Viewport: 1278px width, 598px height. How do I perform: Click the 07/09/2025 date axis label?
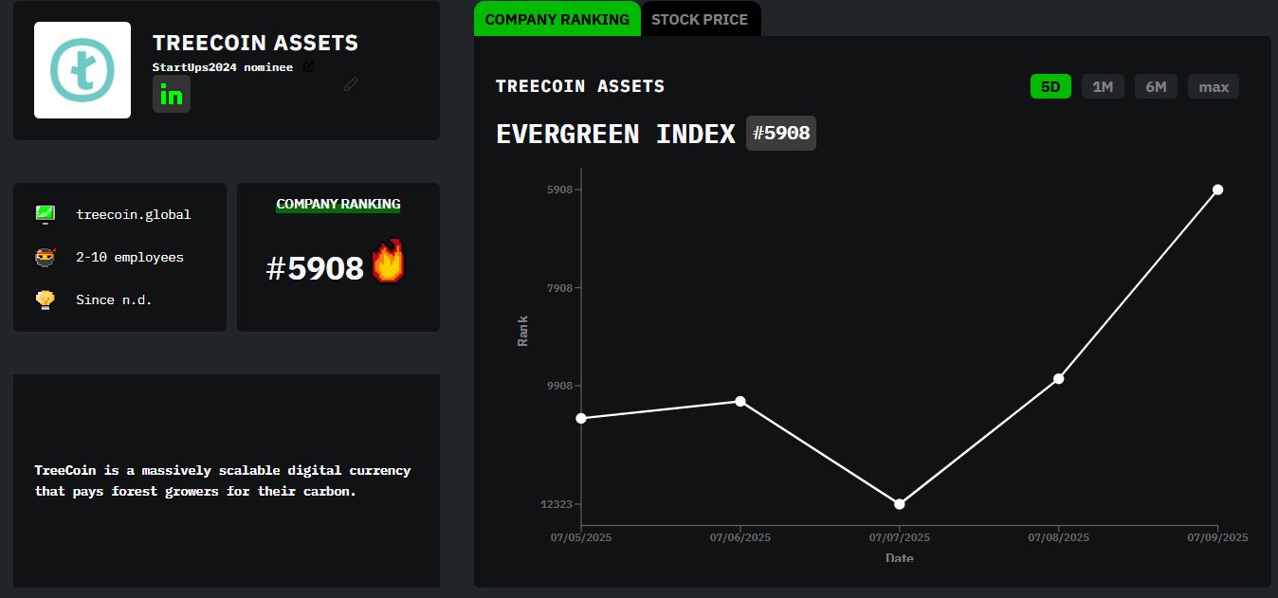coord(1218,537)
